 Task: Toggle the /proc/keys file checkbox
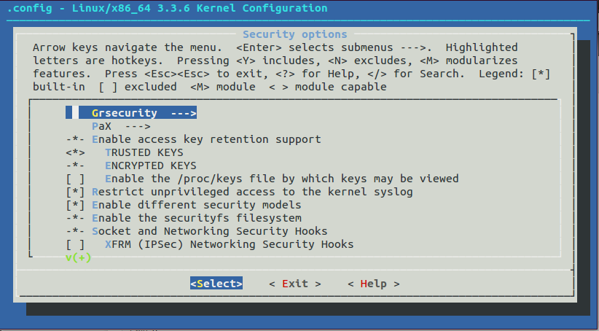point(75,179)
